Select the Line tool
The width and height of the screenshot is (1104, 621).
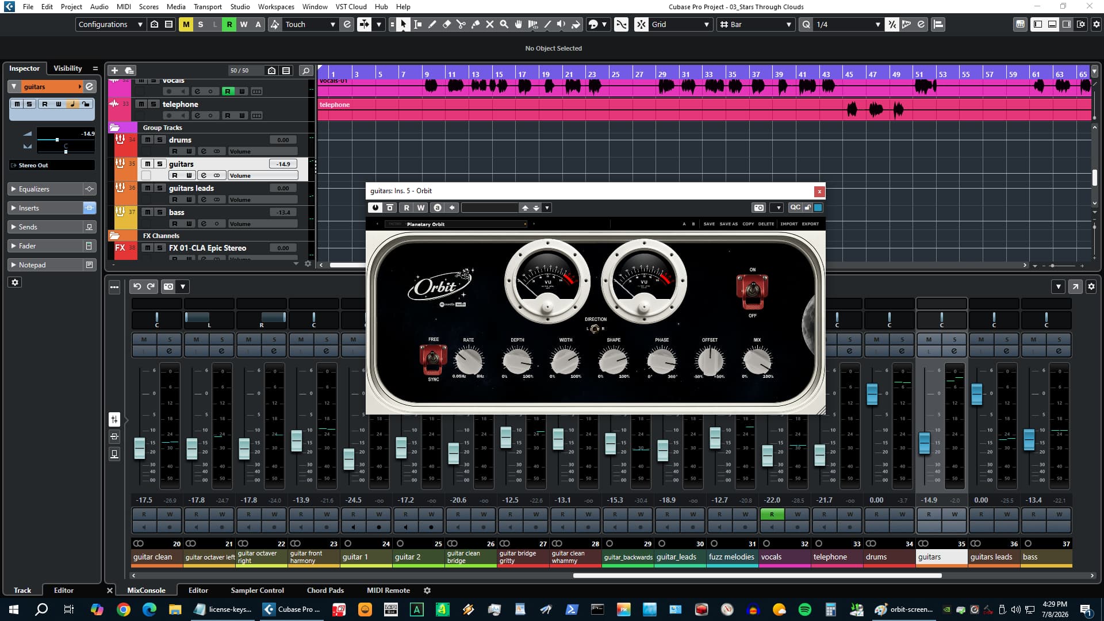coord(547,24)
